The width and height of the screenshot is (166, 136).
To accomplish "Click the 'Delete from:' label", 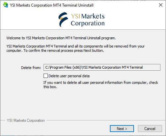I will [31, 68].
